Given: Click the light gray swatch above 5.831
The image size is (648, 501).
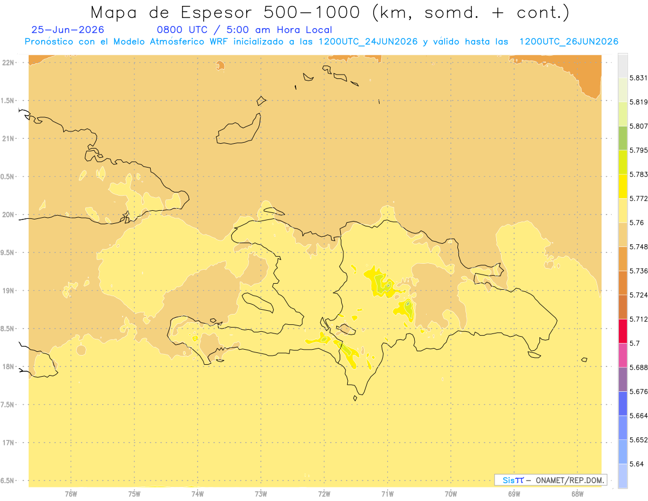Looking at the screenshot, I should tap(623, 65).
